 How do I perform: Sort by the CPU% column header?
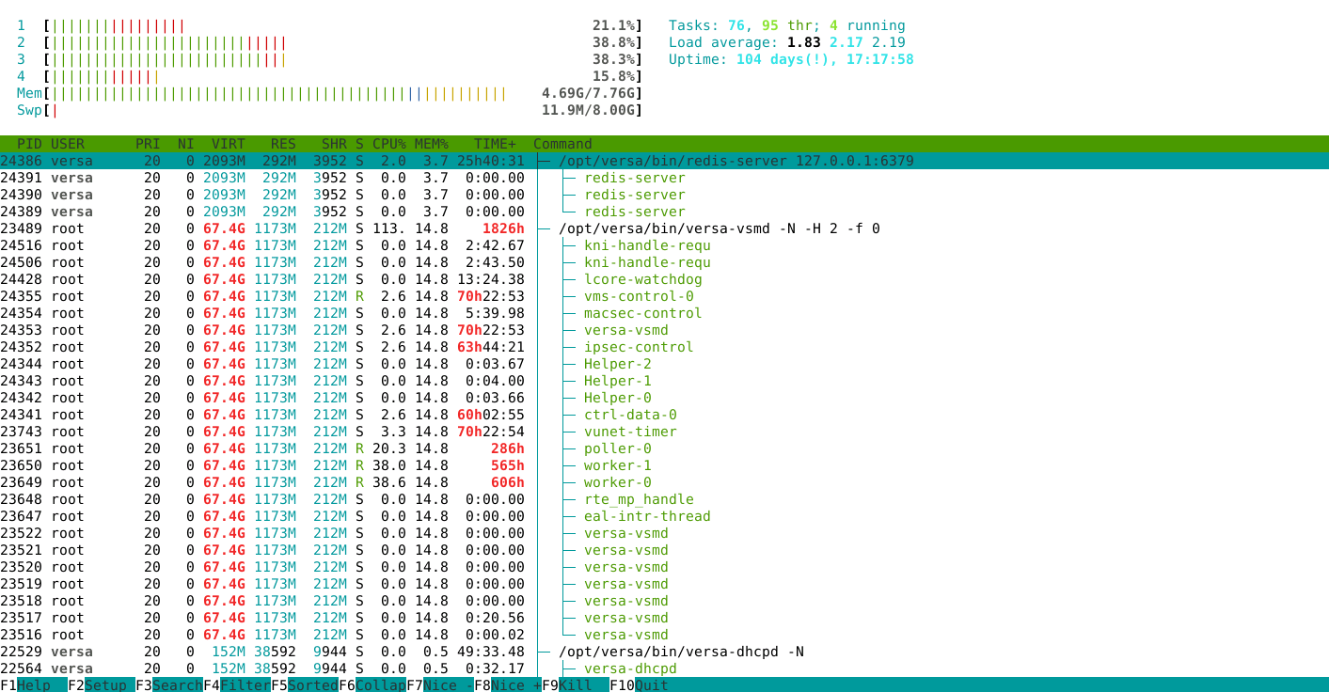tap(389, 144)
